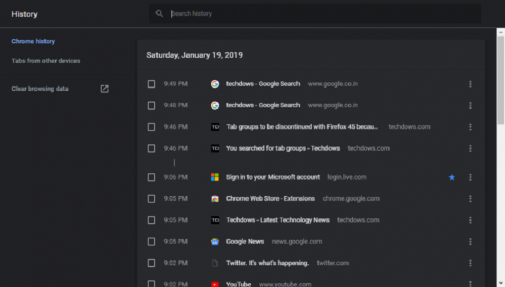The width and height of the screenshot is (505, 287).
Task: Click the blue bookmark star on Microsoft entry
Action: pyautogui.click(x=451, y=177)
